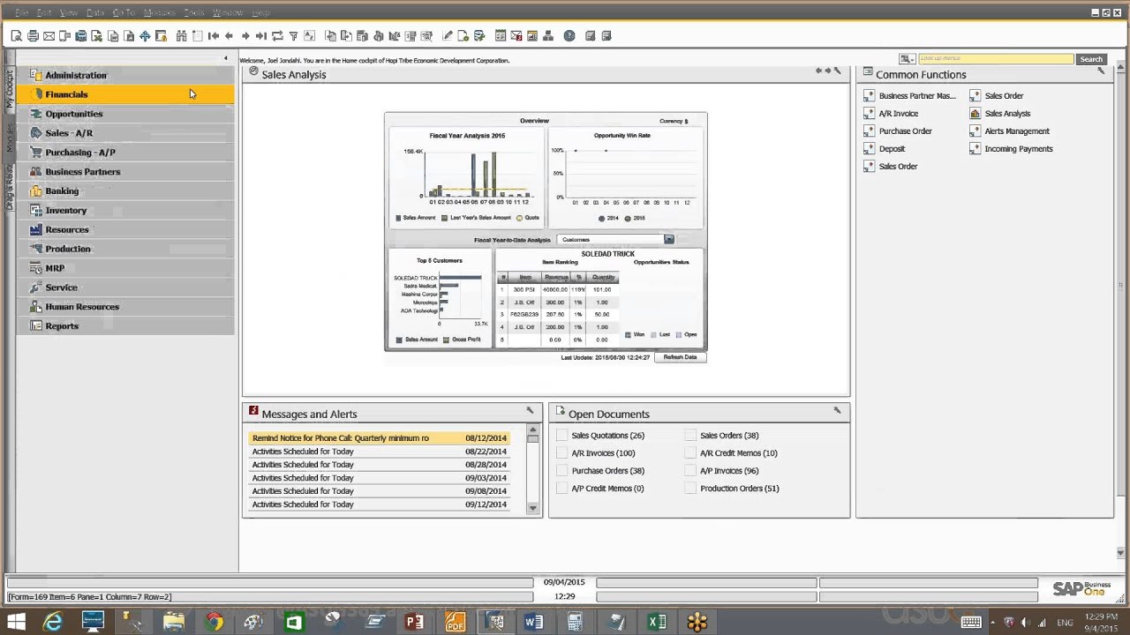The height and width of the screenshot is (635, 1130).
Task: Open the Edit menu
Action: 44,12
